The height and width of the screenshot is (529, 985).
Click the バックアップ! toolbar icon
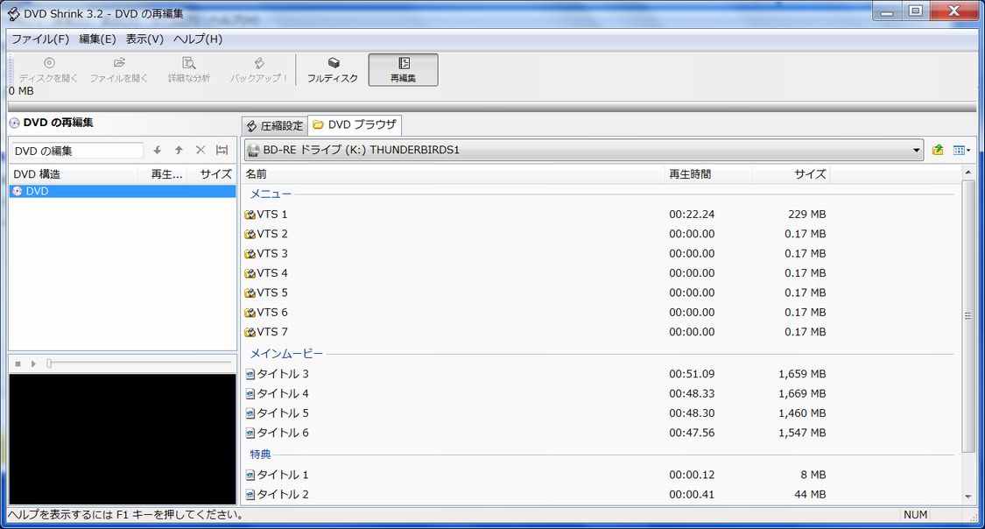coord(258,70)
